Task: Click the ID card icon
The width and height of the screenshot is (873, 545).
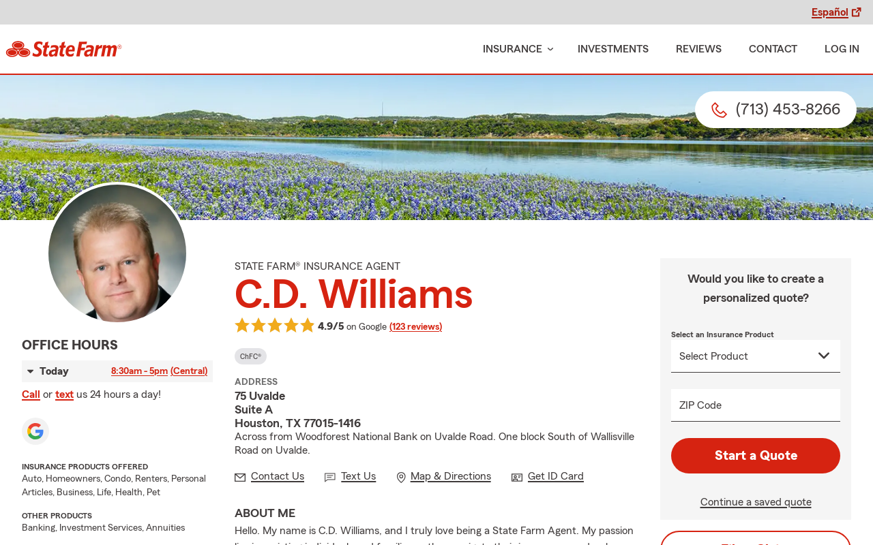Action: 517,477
